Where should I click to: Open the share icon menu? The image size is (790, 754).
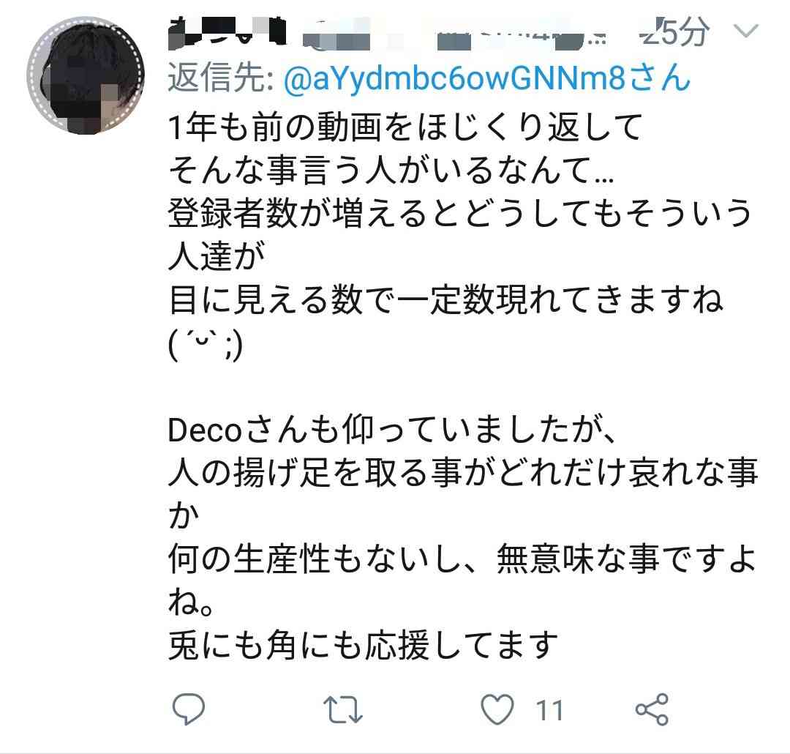(x=652, y=709)
